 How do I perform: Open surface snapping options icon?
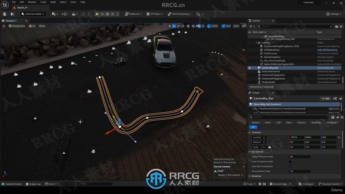(x=194, y=26)
